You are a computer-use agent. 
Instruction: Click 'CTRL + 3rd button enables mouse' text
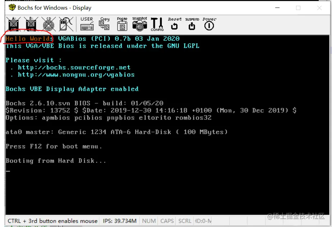[52, 221]
